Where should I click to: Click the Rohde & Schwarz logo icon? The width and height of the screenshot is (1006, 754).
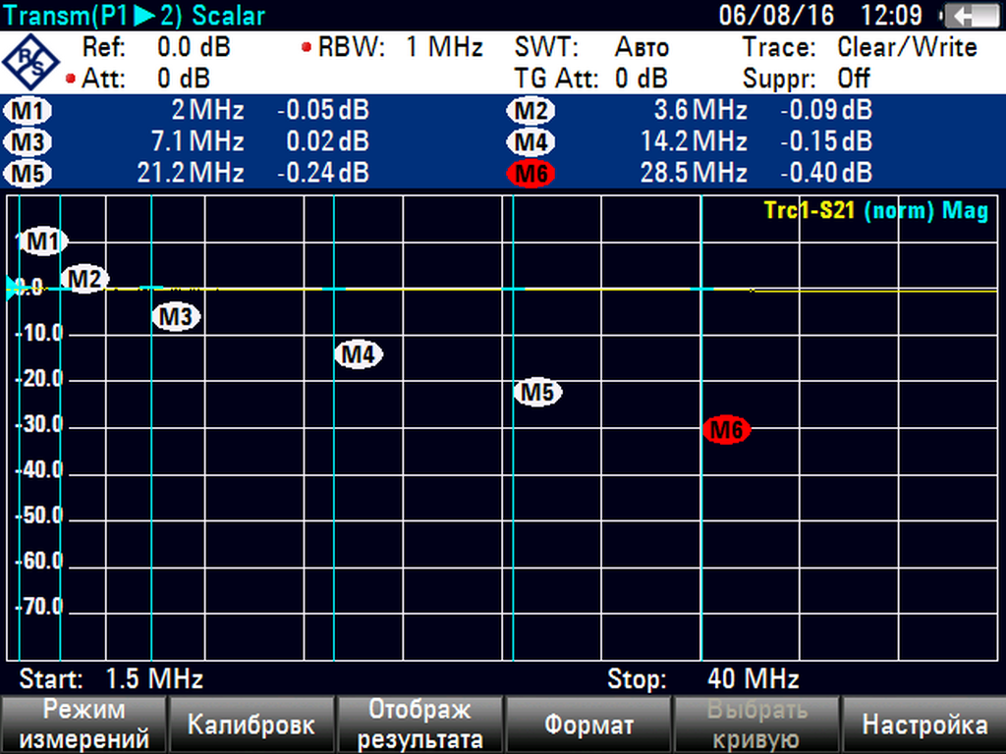(29, 62)
